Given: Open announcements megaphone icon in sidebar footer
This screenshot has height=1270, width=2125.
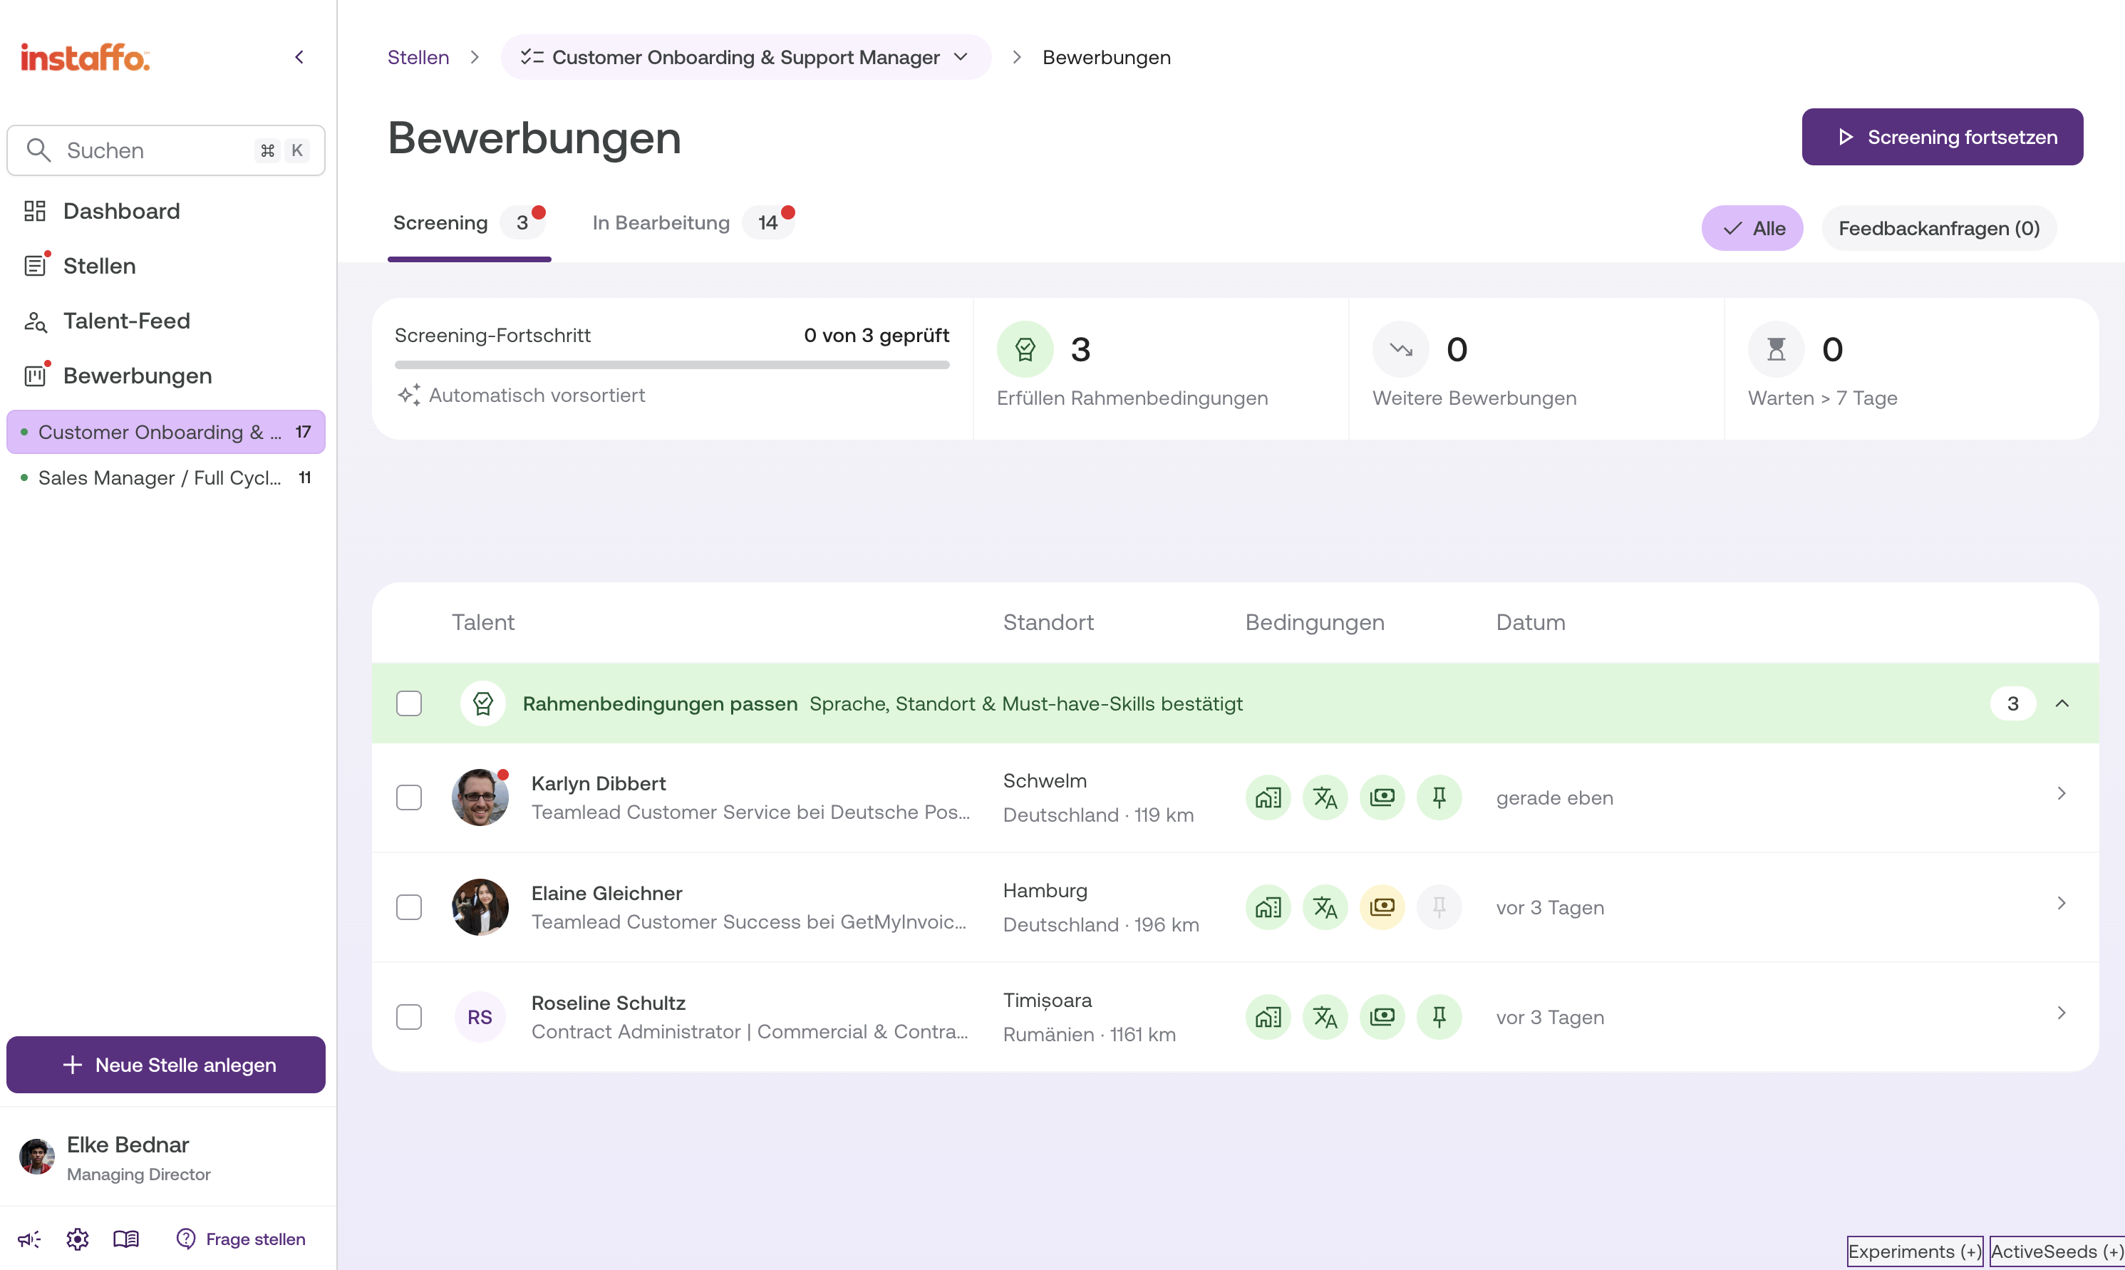Looking at the screenshot, I should point(29,1239).
